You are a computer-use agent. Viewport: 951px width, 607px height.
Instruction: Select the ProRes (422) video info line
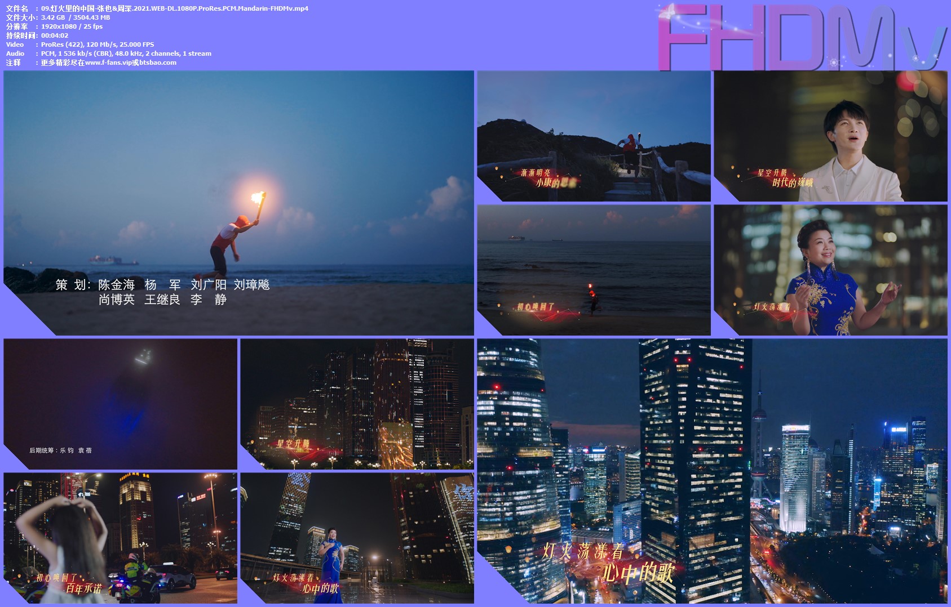[97, 44]
